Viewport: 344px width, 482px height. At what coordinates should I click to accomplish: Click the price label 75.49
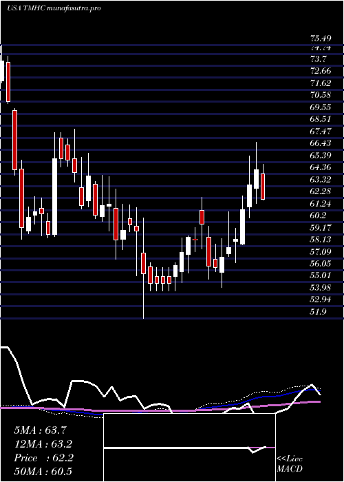(x=321, y=39)
